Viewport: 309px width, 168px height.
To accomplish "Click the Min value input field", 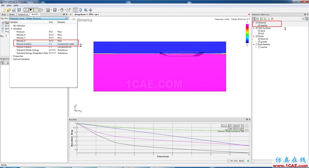I will (7, 36).
